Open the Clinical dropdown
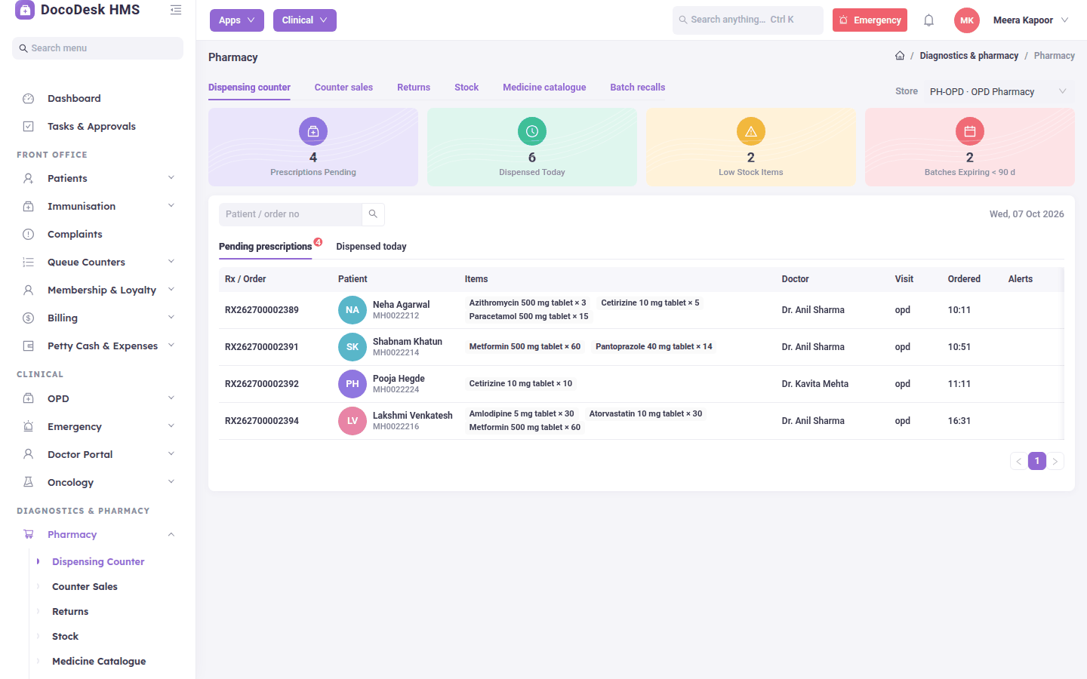This screenshot has width=1087, height=679. (305, 20)
